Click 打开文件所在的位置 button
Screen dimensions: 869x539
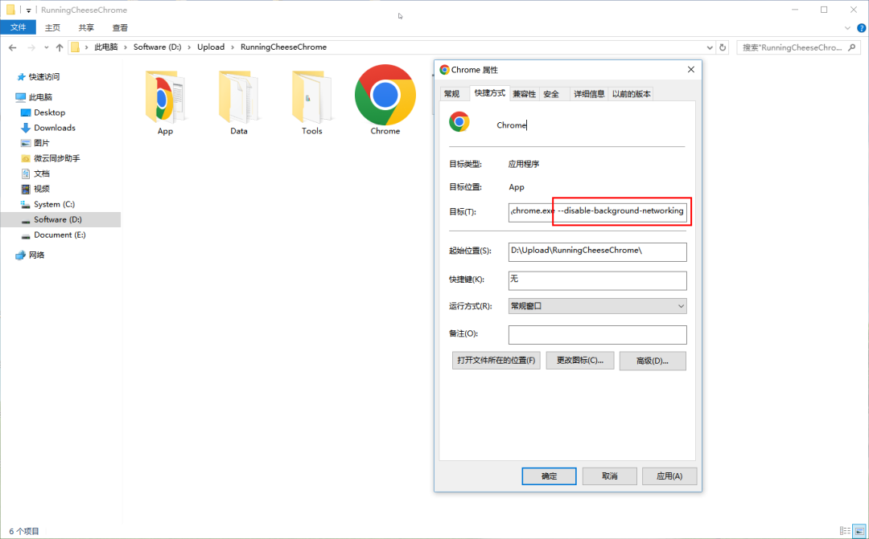point(496,361)
